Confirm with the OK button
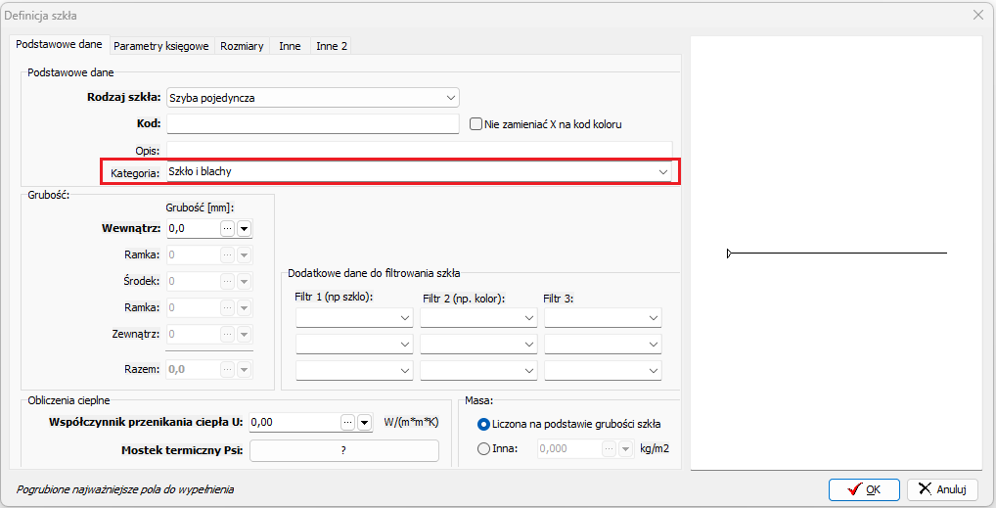996x508 pixels. (864, 489)
